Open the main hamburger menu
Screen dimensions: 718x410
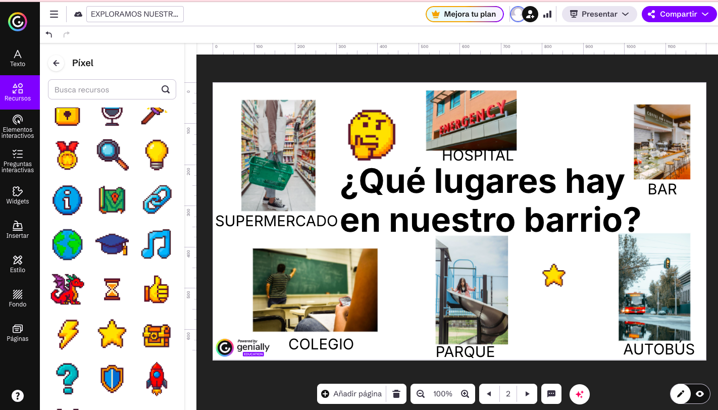tap(54, 14)
